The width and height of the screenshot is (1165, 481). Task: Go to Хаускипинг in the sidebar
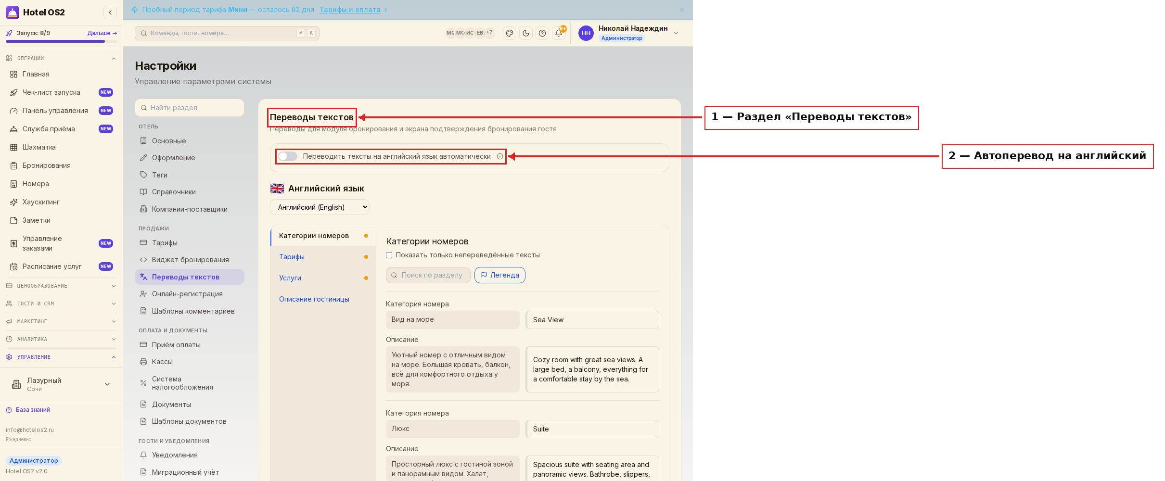click(62, 202)
